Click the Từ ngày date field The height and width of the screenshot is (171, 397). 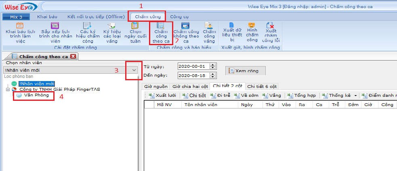(193, 66)
